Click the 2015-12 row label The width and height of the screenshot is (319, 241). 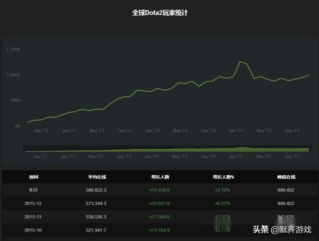click(33, 203)
